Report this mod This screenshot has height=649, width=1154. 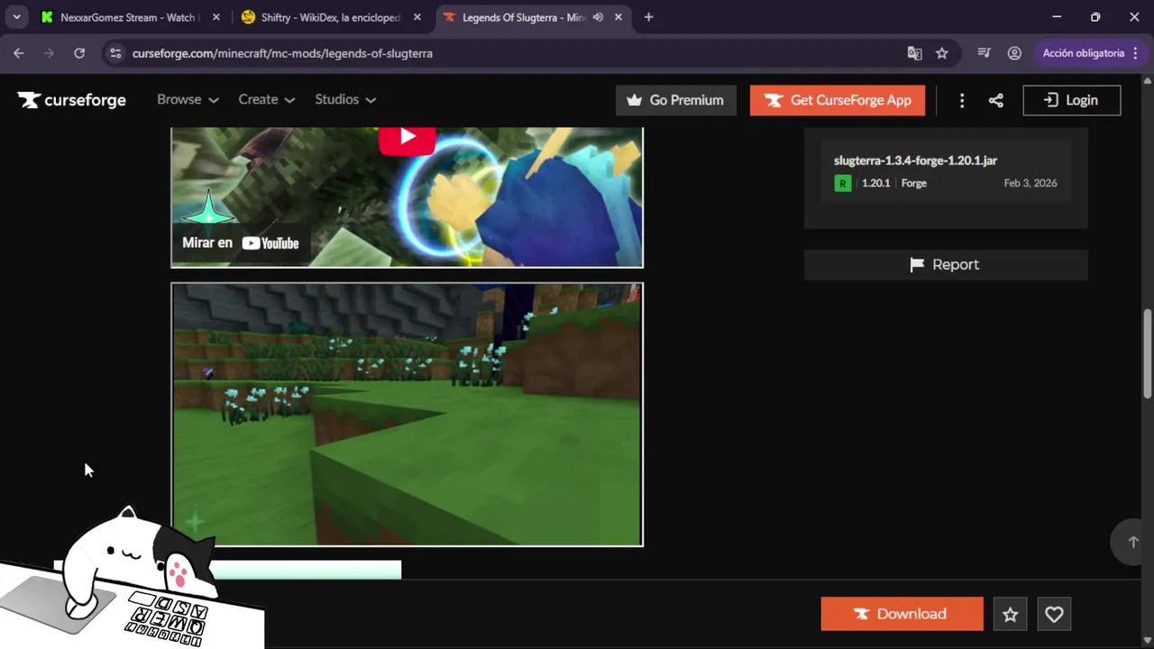[x=946, y=265]
